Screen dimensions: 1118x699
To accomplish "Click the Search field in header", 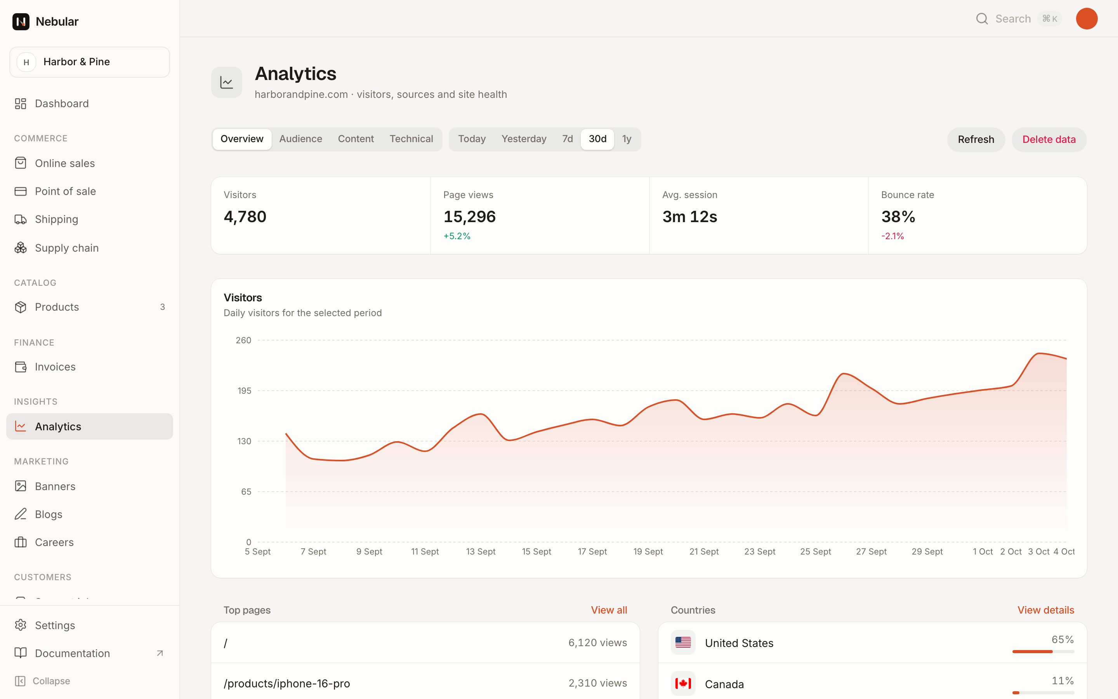I will [x=1018, y=19].
